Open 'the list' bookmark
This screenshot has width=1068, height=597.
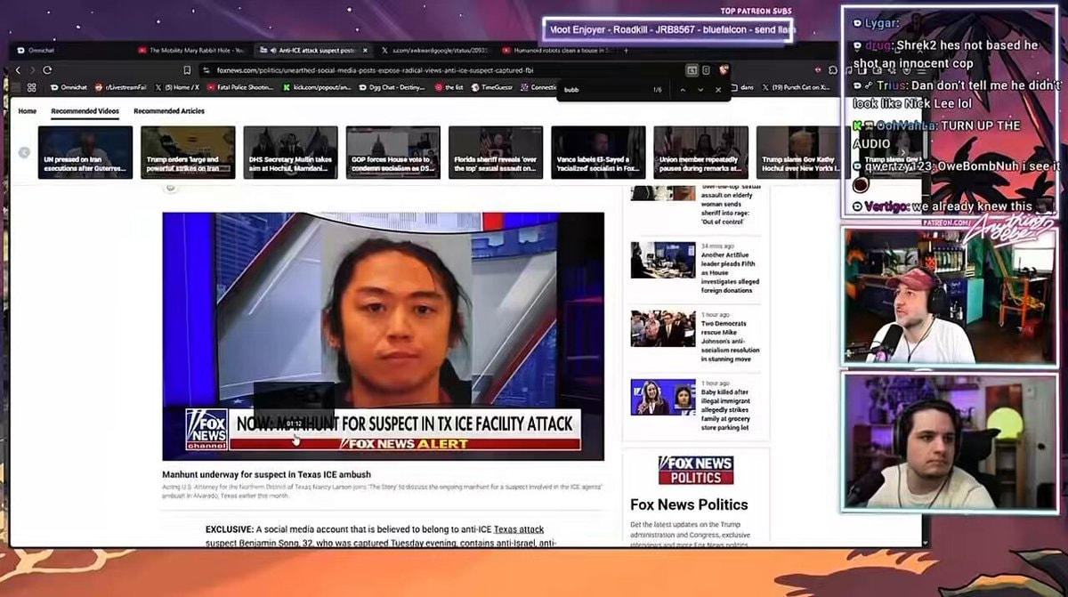tap(449, 87)
